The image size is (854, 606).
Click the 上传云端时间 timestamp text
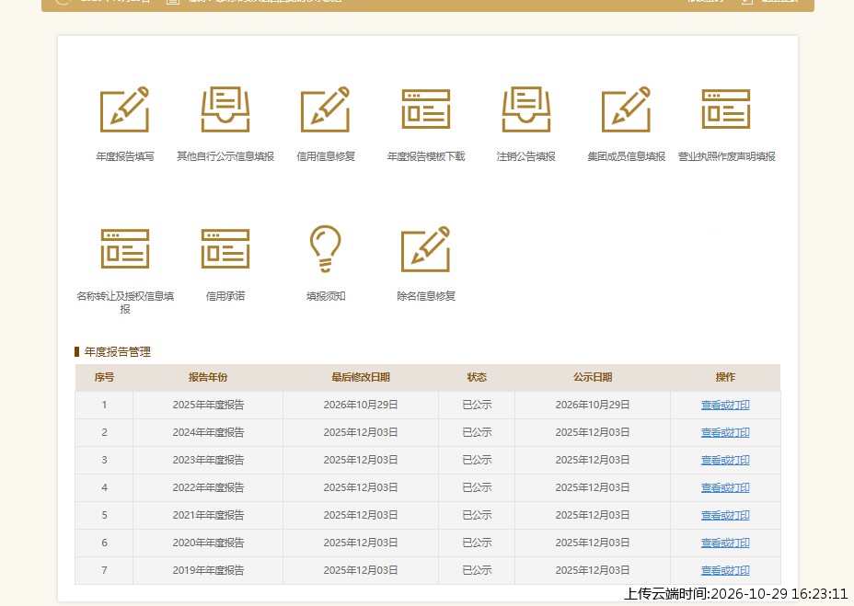736,593
